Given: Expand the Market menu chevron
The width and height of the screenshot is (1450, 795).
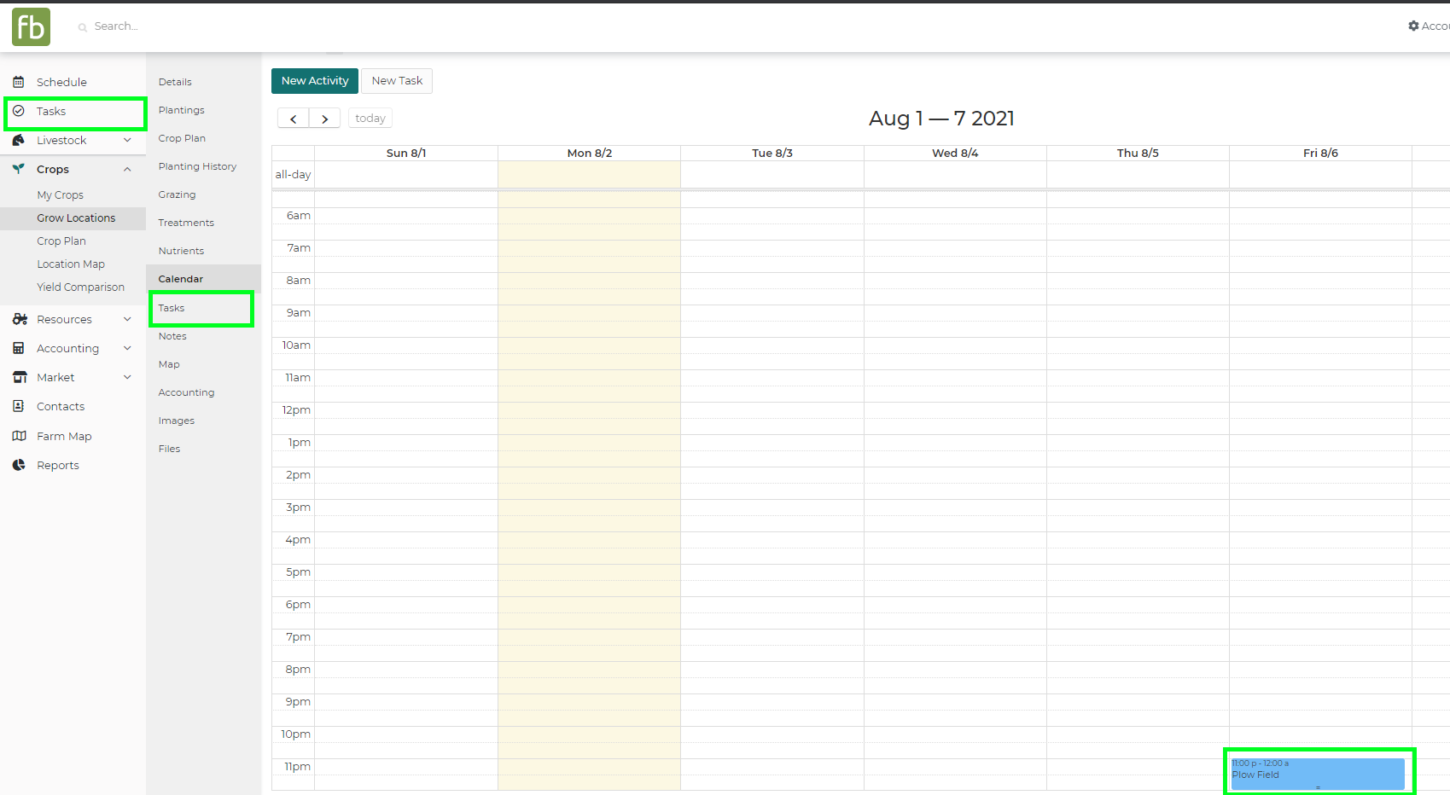Looking at the screenshot, I should 127,377.
